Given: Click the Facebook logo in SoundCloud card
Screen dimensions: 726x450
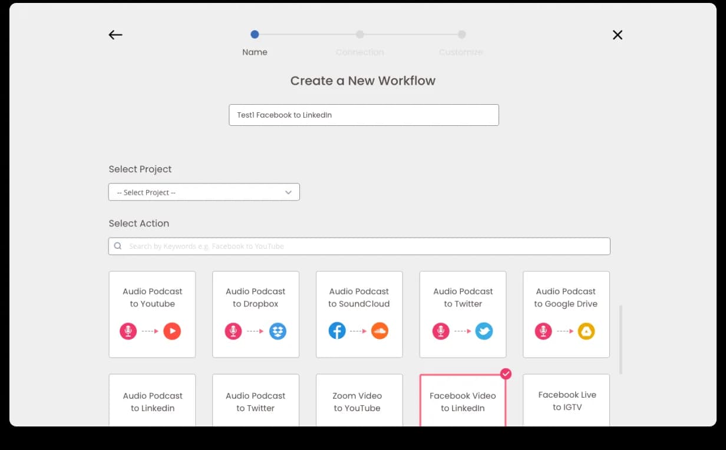Looking at the screenshot, I should click(337, 331).
